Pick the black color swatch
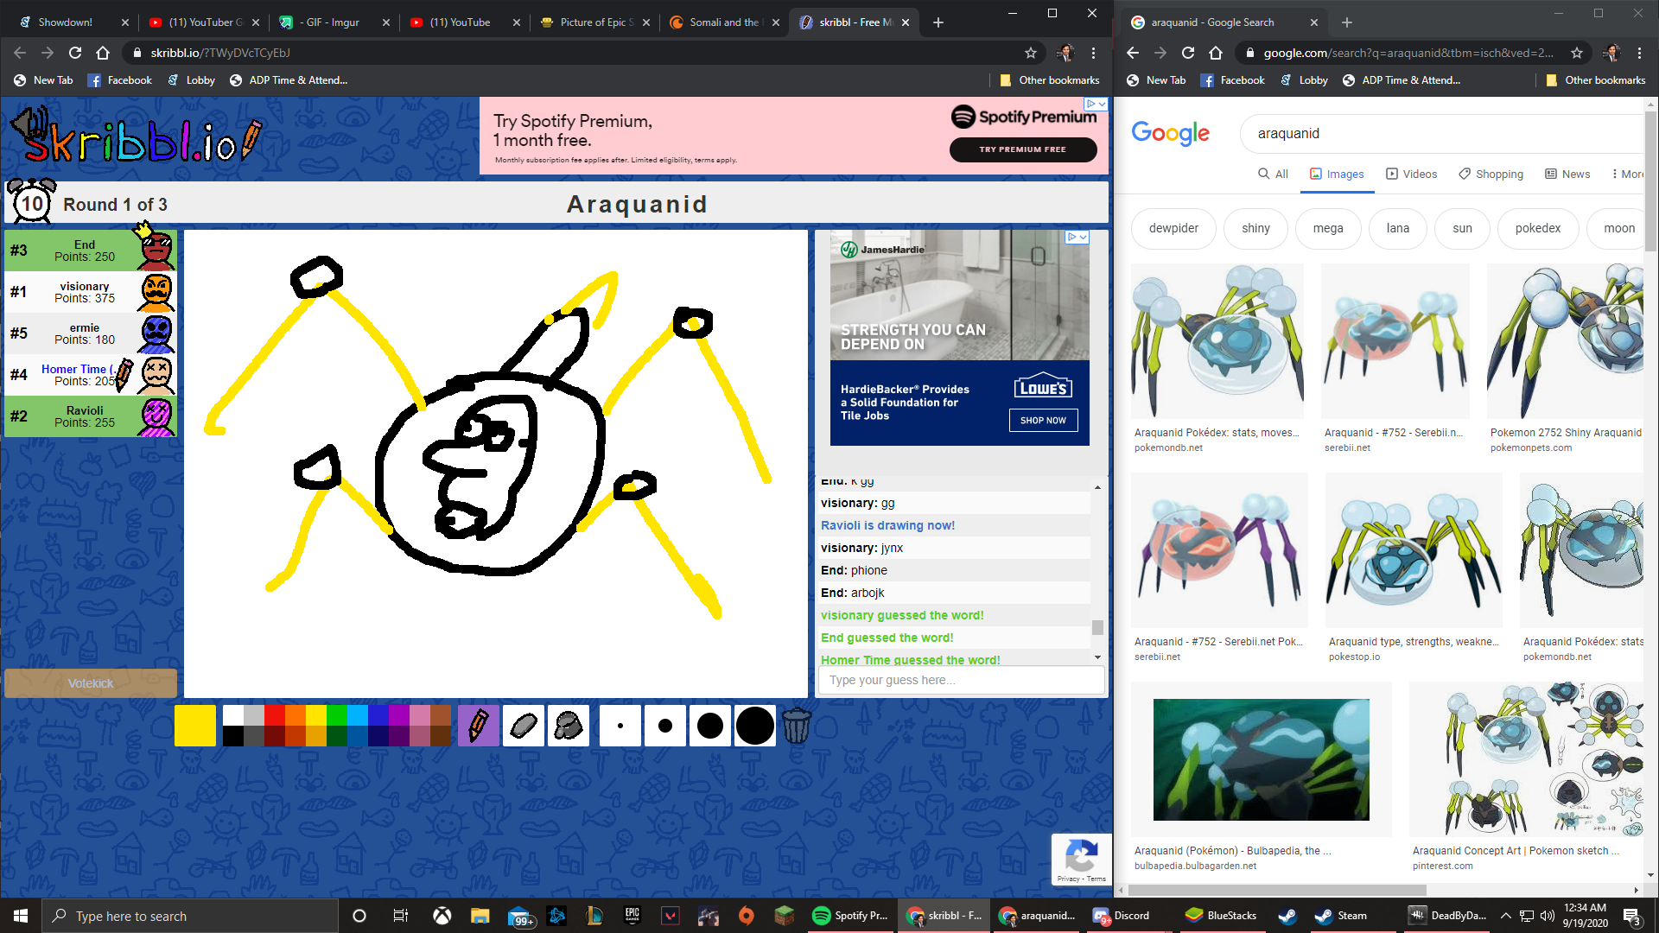 tap(233, 736)
